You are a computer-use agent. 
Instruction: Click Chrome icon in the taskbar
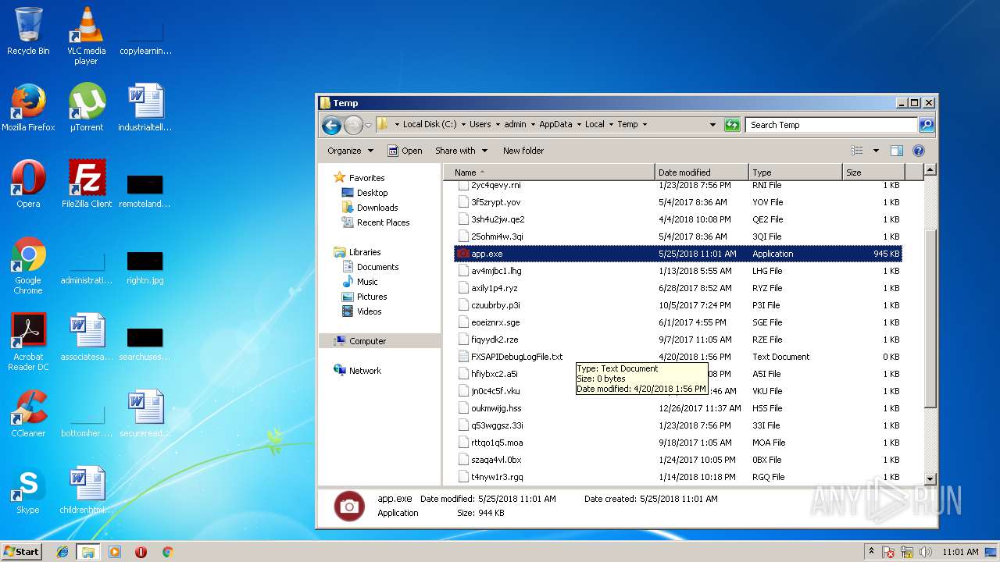tap(167, 552)
